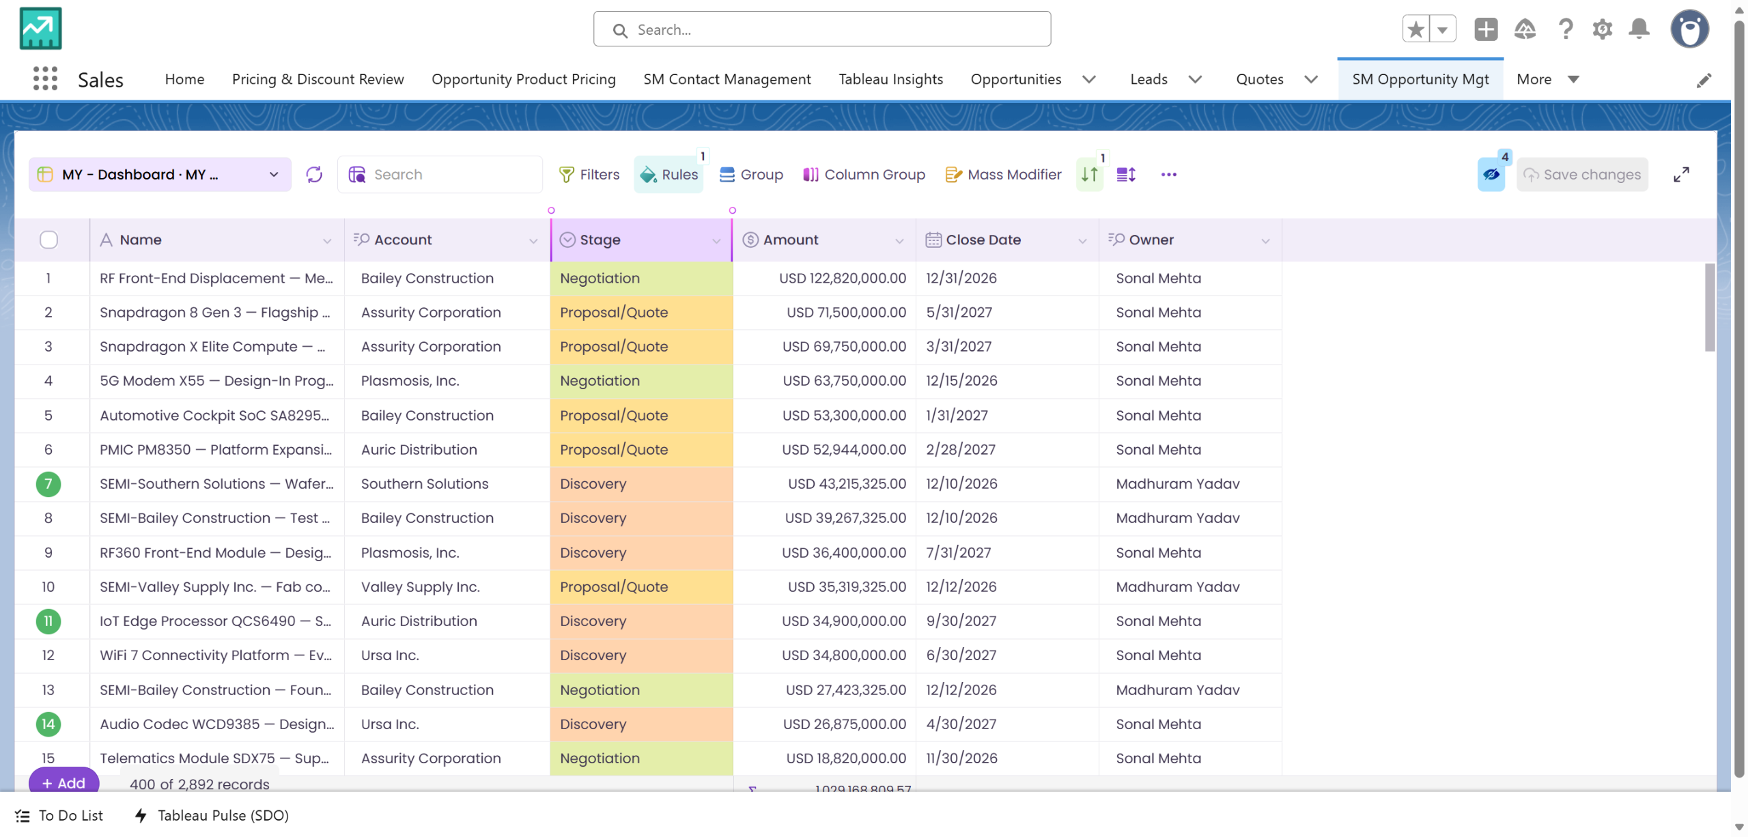Open the Rules button
This screenshot has height=837, width=1748.
(x=668, y=175)
